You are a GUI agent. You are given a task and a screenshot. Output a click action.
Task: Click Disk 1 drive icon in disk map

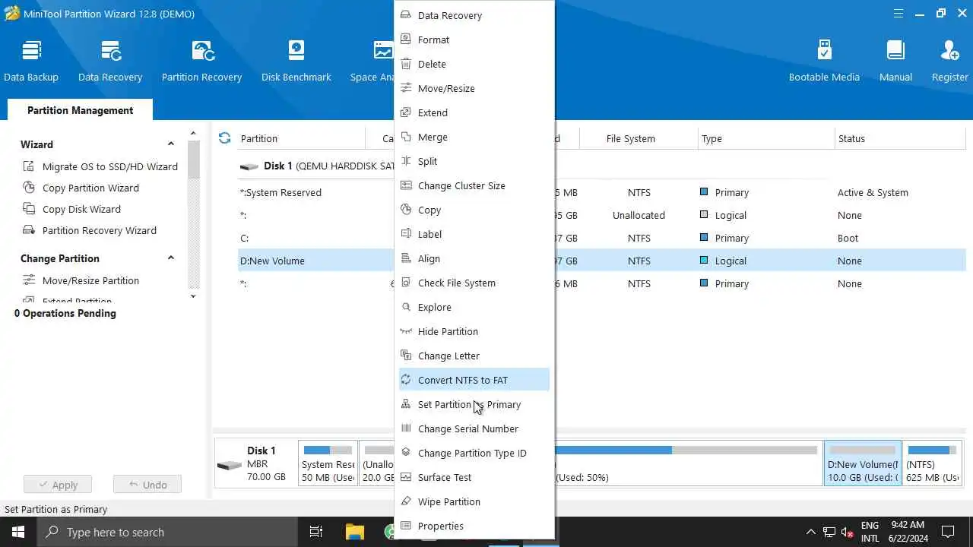pos(230,465)
